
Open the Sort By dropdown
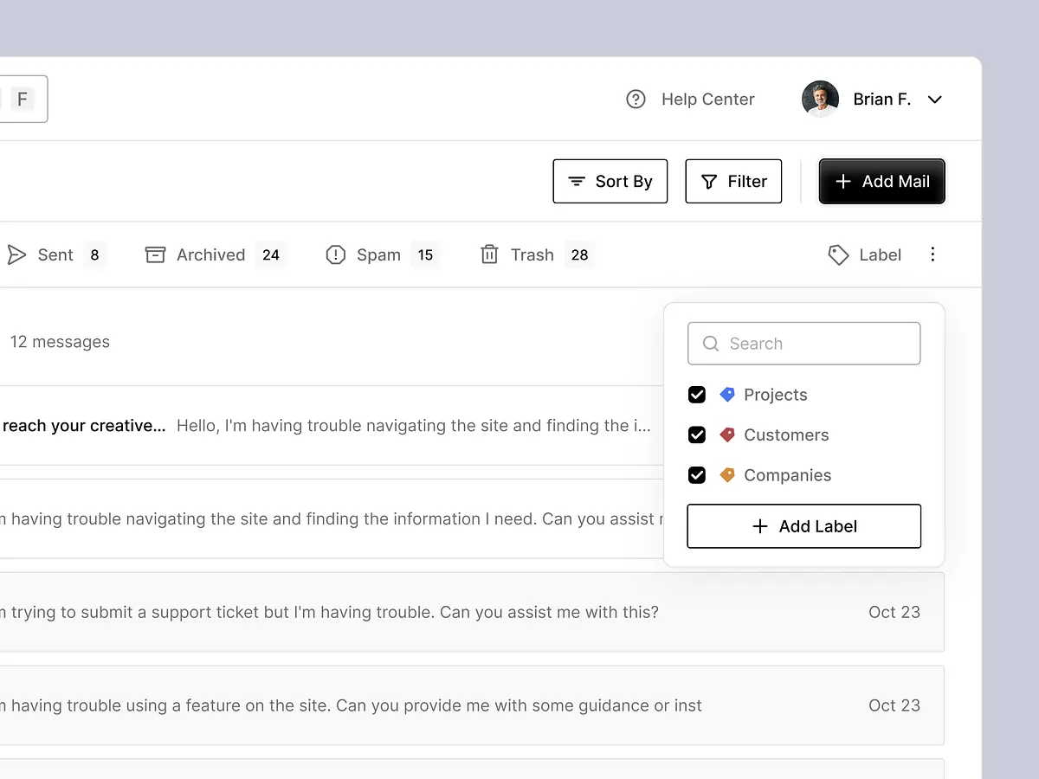tap(610, 181)
